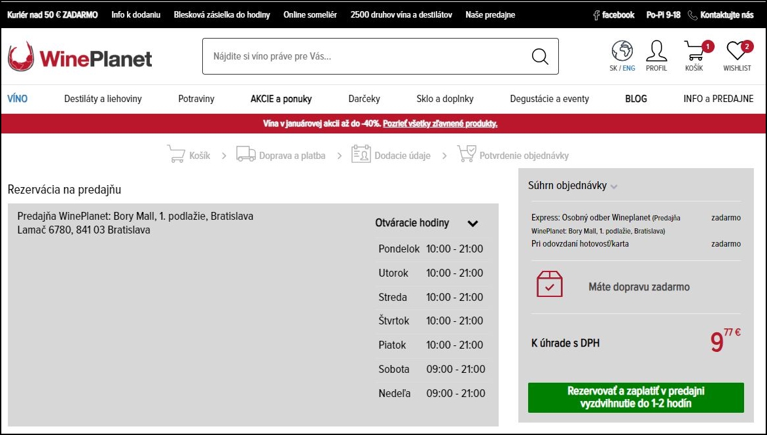Expand the Súhrn objednávky summary
Viewport: 767px width, 435px height.
pyautogui.click(x=613, y=186)
